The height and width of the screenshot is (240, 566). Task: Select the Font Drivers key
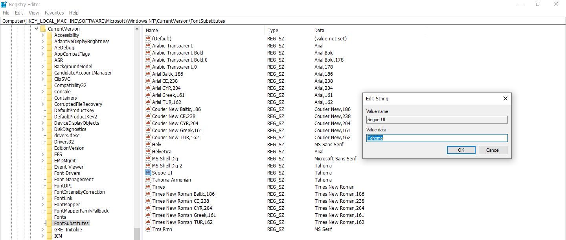point(67,173)
